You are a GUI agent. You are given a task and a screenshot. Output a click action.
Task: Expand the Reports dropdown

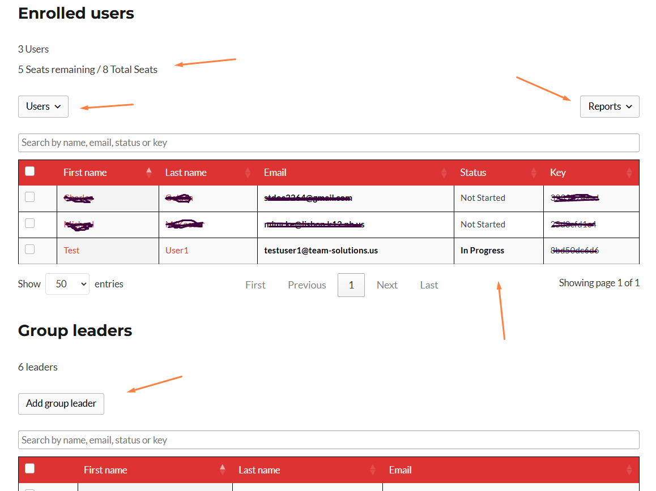pyautogui.click(x=610, y=106)
